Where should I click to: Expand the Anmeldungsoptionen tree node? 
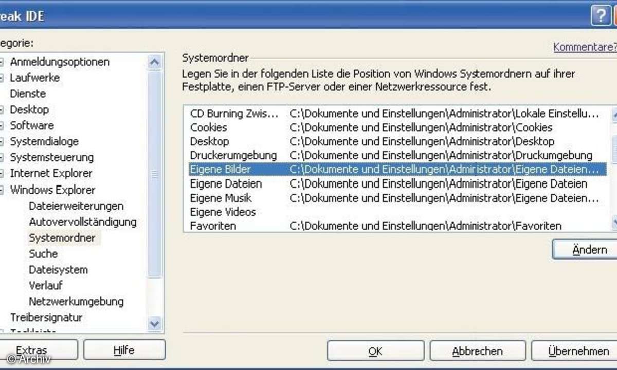click(x=2, y=62)
